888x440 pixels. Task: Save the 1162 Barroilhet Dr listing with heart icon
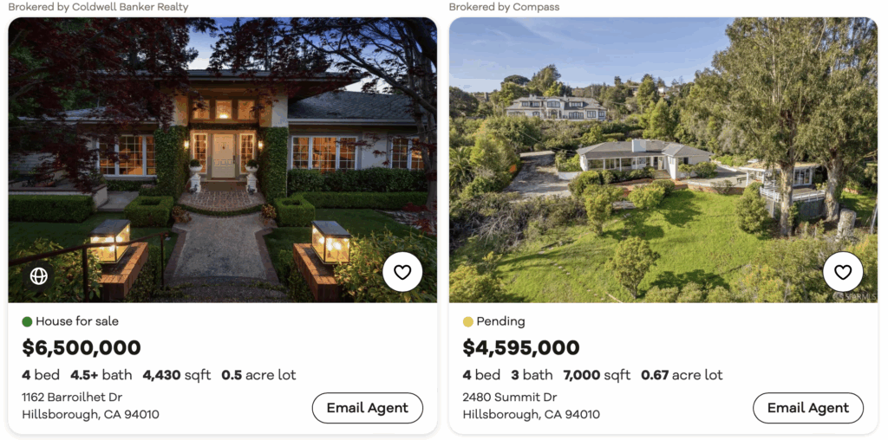pyautogui.click(x=402, y=272)
